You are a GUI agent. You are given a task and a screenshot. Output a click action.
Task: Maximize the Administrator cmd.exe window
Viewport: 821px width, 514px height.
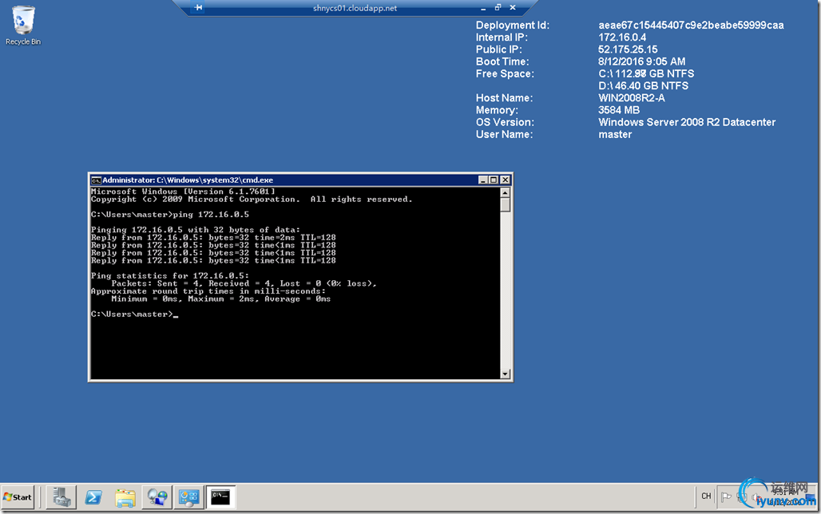[494, 180]
